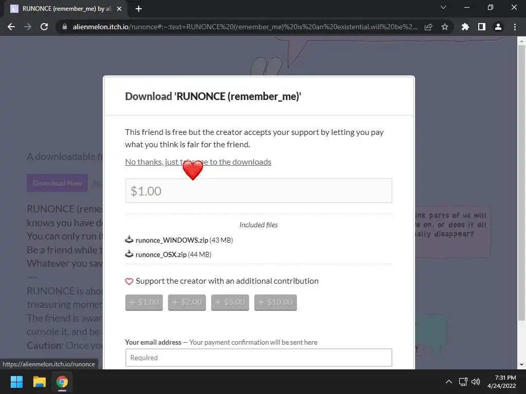Open the Windows Start menu
Screen dimensions: 526x394
coord(16,382)
